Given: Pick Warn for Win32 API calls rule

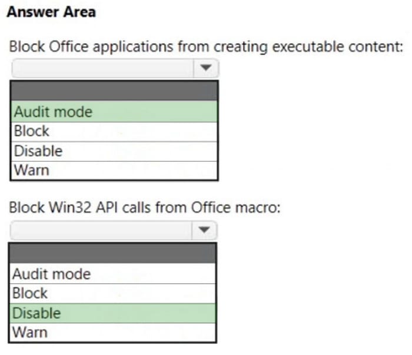Looking at the screenshot, I should [x=112, y=333].
